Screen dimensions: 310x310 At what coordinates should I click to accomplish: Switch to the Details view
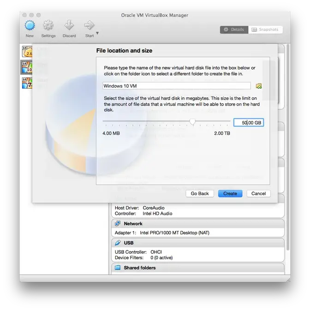tap(234, 30)
